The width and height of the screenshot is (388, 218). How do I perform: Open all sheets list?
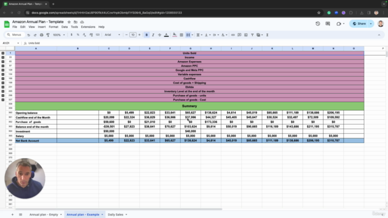[21, 214]
